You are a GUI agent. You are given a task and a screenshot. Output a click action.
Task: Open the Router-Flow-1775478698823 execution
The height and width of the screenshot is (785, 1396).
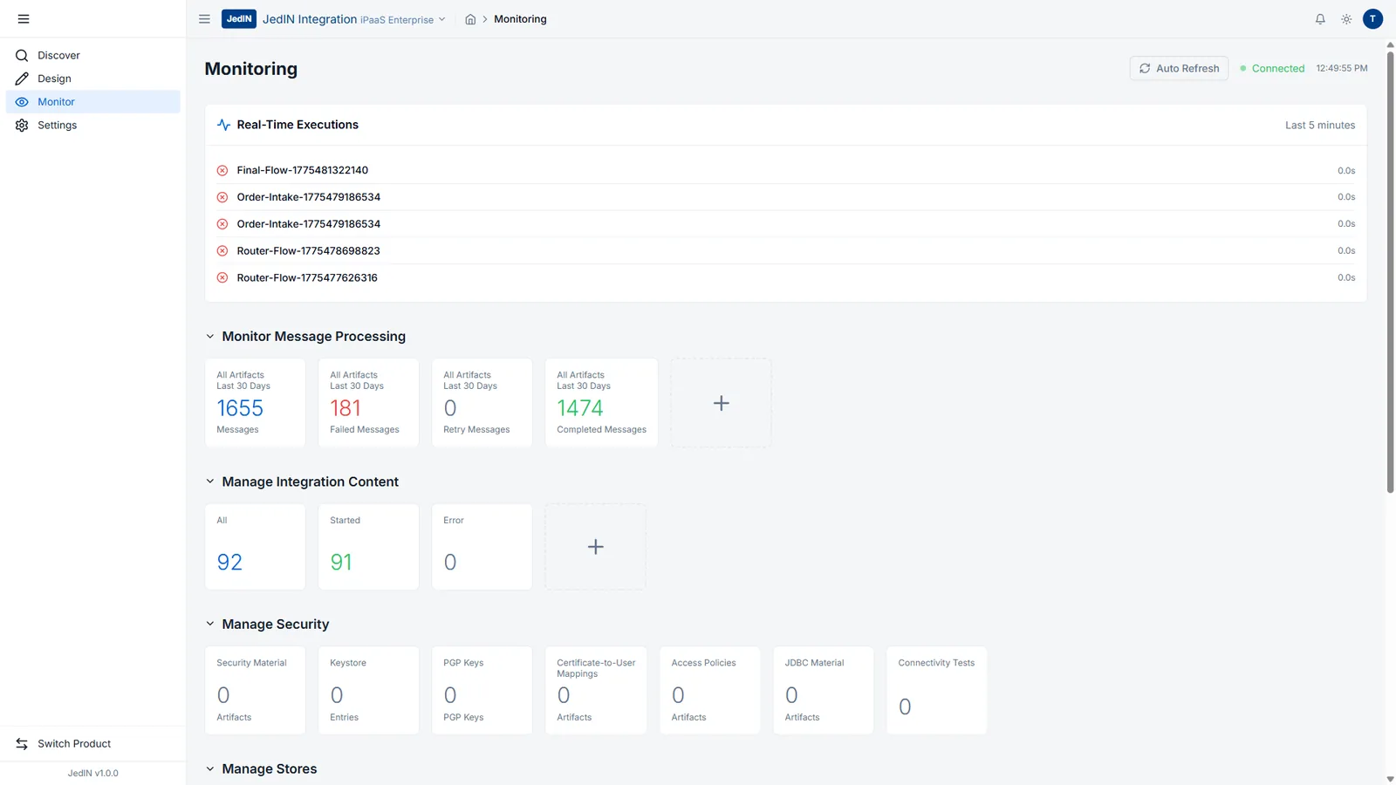(785, 250)
